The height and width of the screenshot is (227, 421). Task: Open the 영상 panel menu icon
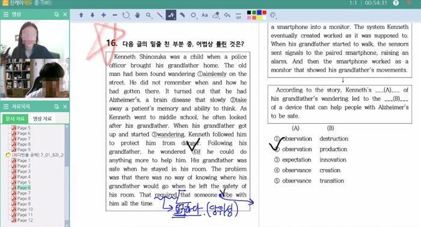tap(5, 14)
